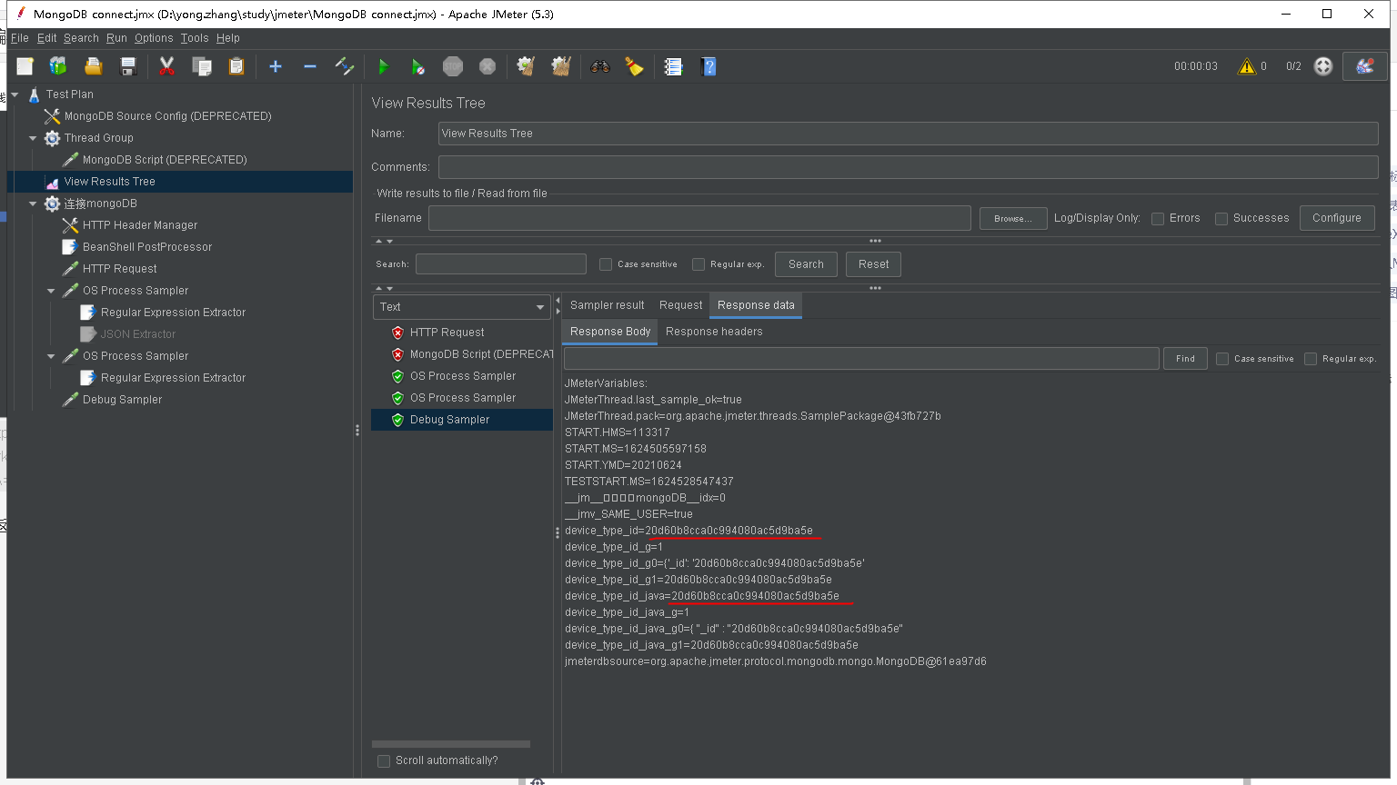The width and height of the screenshot is (1397, 785).
Task: Collapse the Thread Group node
Action: click(33, 138)
